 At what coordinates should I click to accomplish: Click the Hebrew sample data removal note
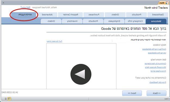[x=148, y=40]
